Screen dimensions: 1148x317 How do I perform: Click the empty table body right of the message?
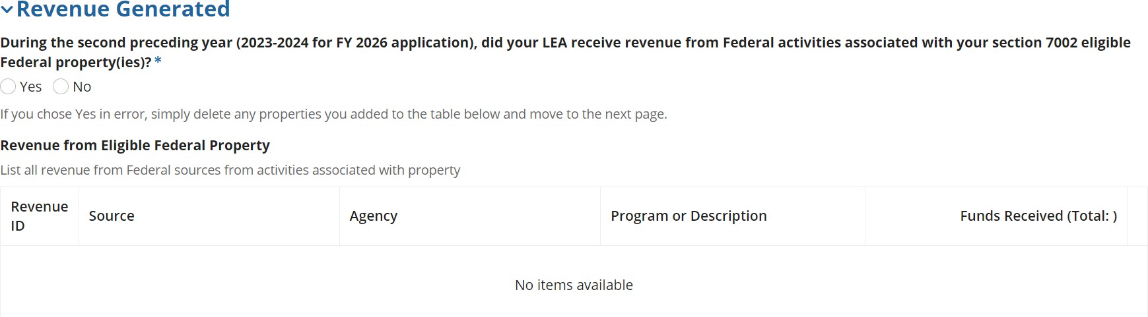coord(924,285)
